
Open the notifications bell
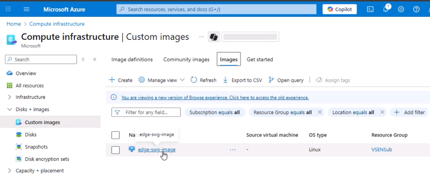click(386, 9)
